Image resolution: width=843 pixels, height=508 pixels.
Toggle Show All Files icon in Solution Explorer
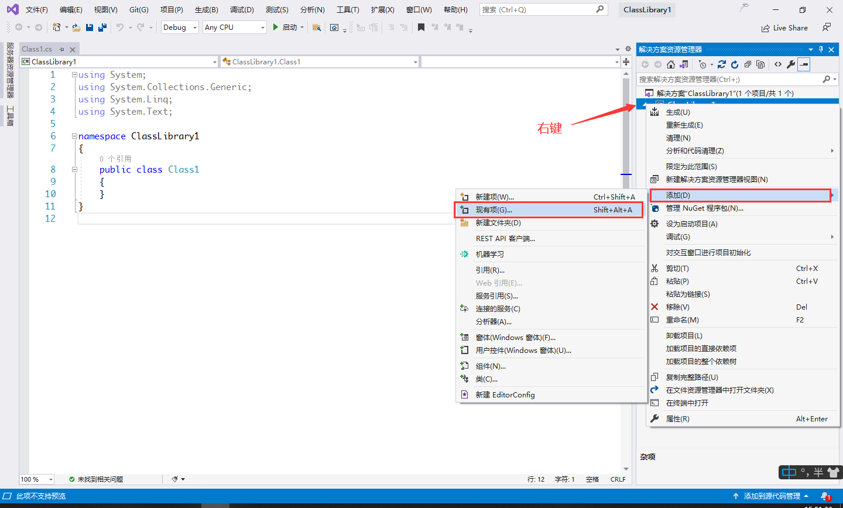click(x=760, y=64)
